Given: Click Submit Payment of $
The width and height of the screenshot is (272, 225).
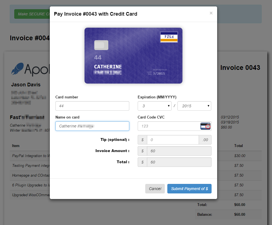Looking at the screenshot, I should [189, 189].
